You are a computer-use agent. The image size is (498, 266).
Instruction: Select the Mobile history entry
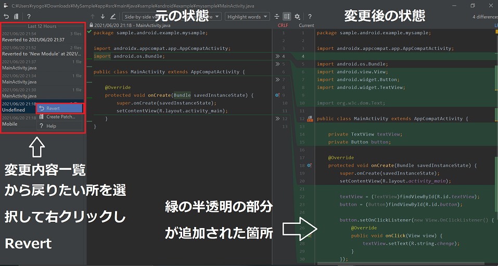pyautogui.click(x=18, y=121)
